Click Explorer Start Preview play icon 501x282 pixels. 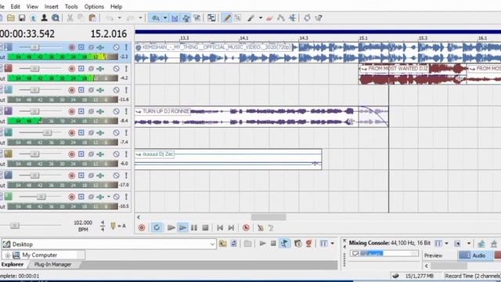click(262, 244)
